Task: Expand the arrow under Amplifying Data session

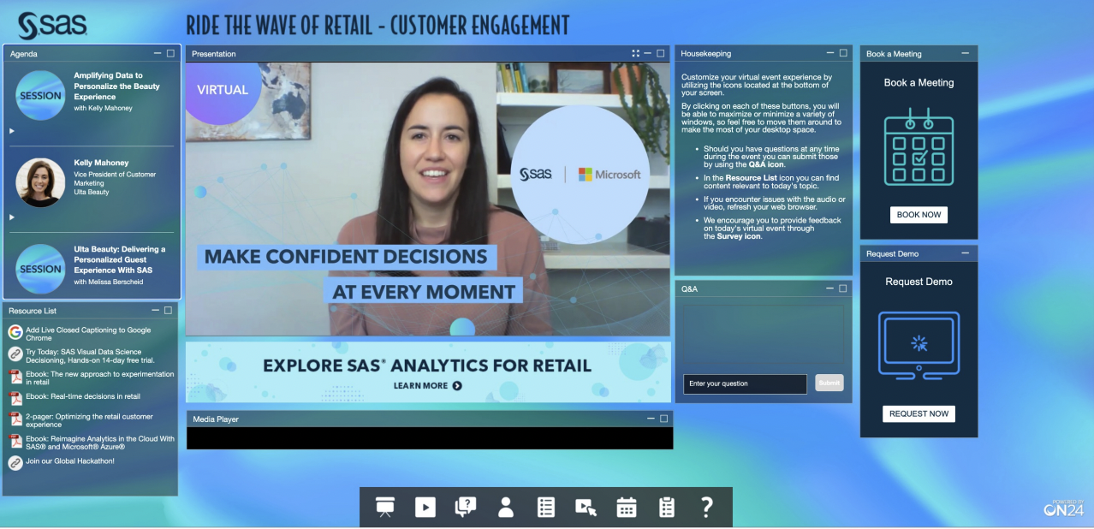Action: click(x=12, y=131)
